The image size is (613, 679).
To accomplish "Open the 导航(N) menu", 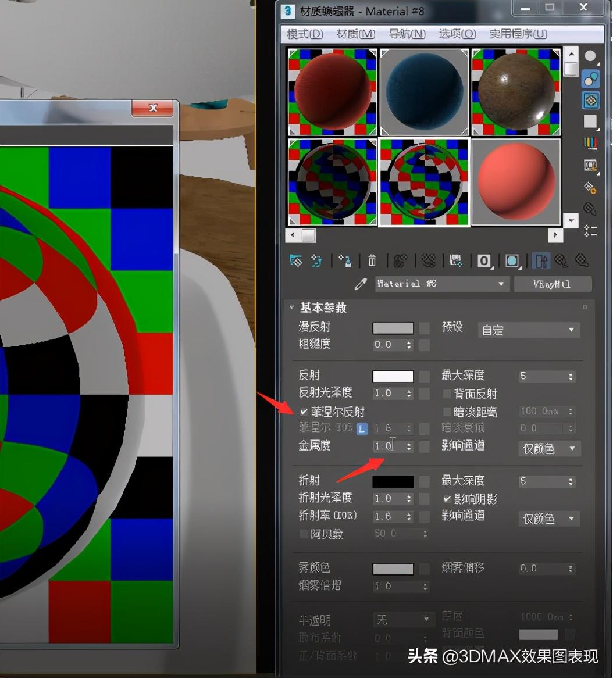I will coord(407,34).
